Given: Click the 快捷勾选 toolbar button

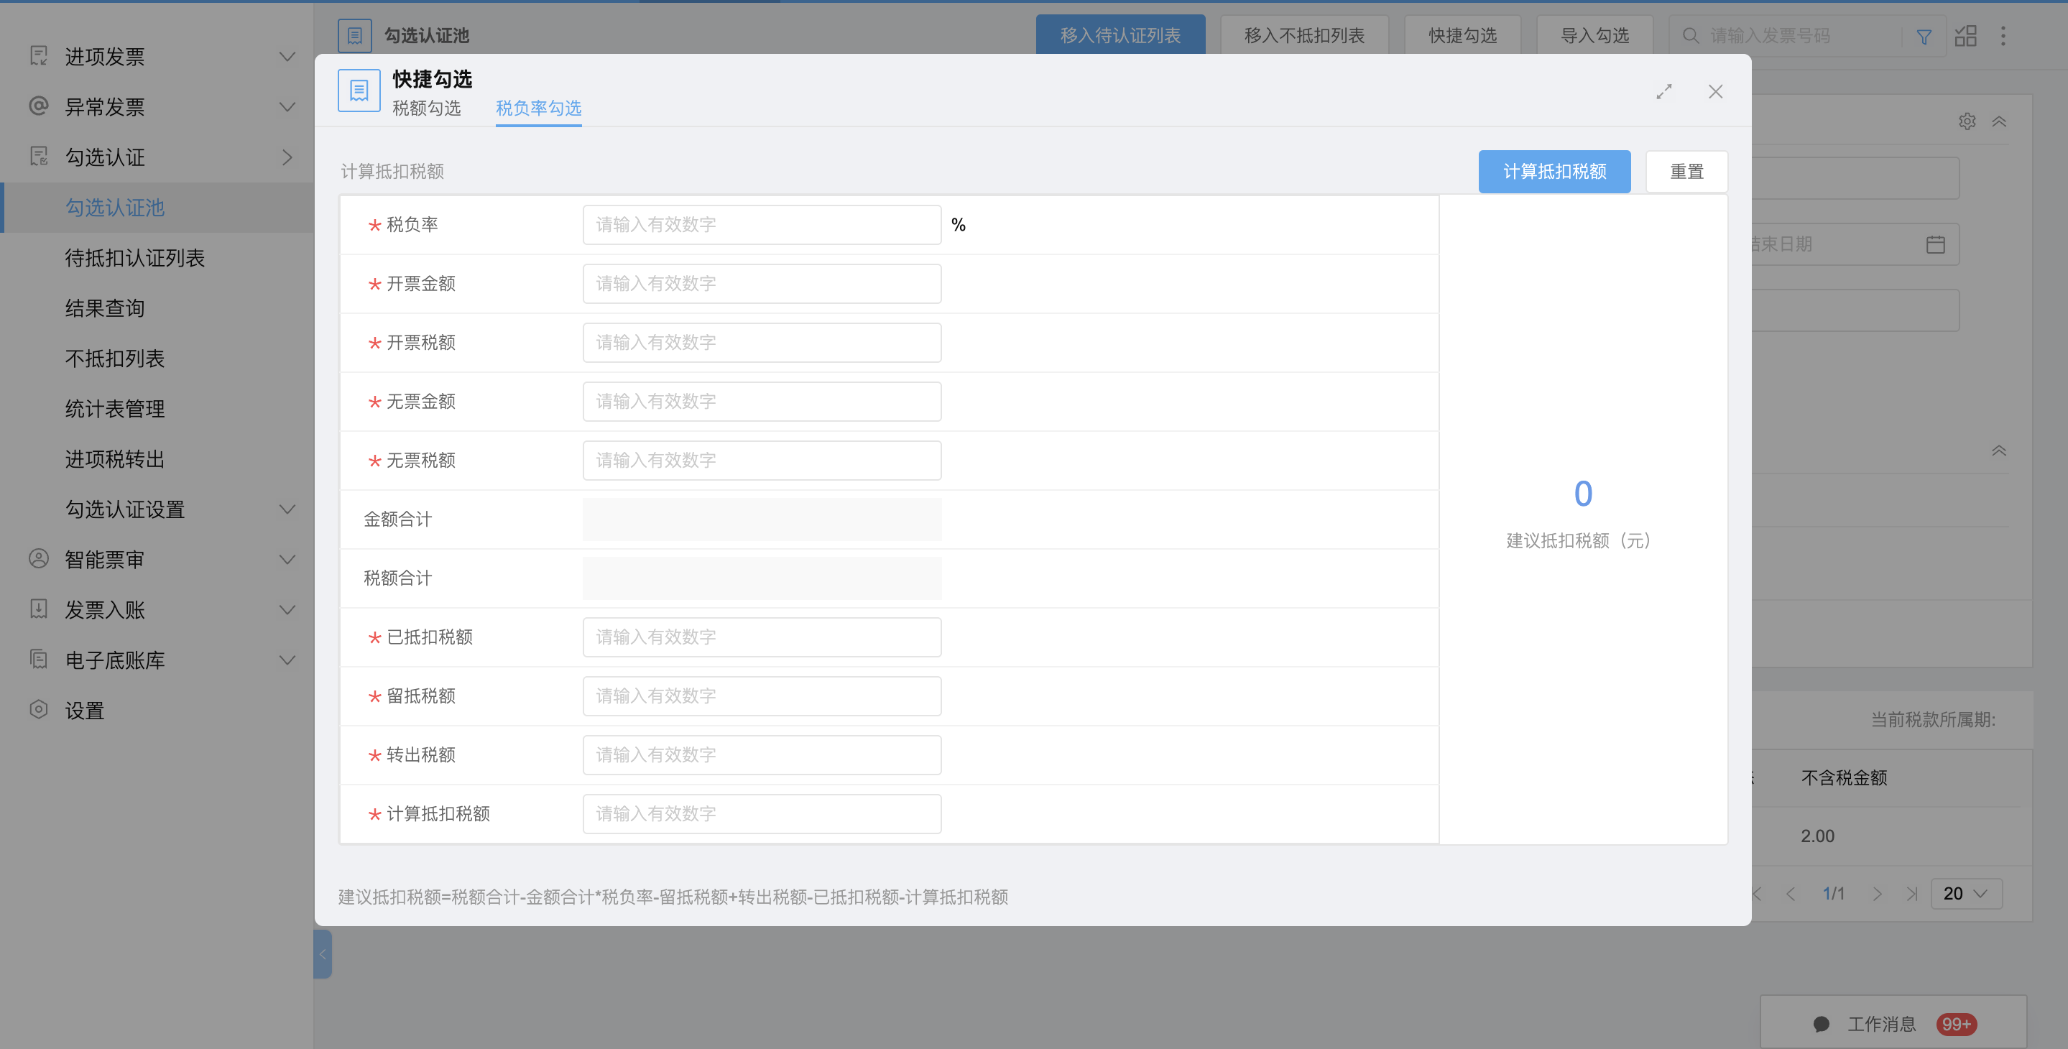Looking at the screenshot, I should tap(1462, 35).
